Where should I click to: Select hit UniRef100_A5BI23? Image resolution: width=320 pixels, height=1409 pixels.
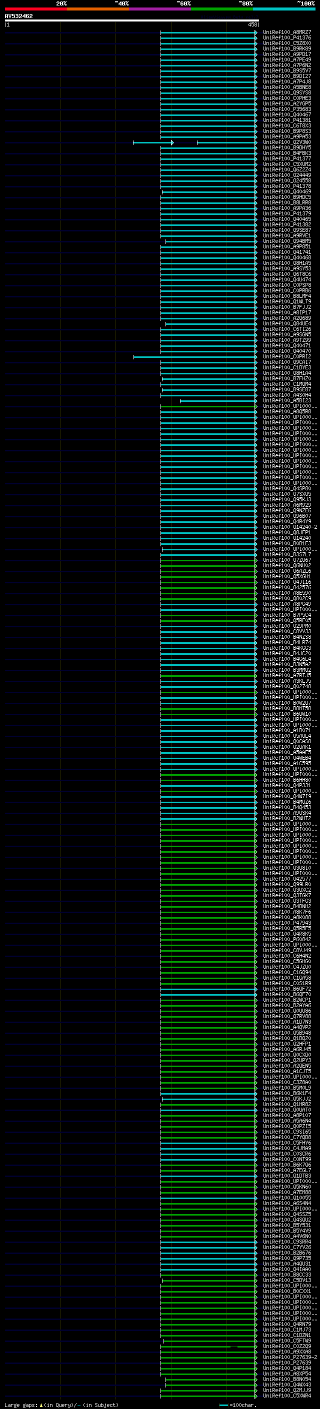(x=286, y=400)
